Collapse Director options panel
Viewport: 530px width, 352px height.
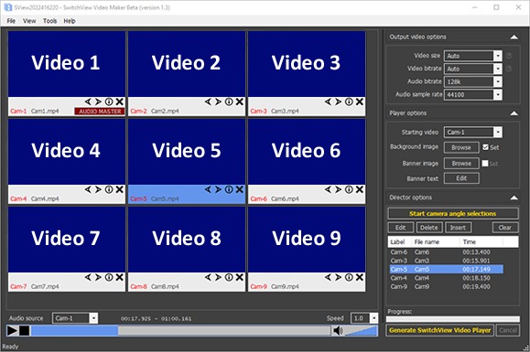point(514,197)
